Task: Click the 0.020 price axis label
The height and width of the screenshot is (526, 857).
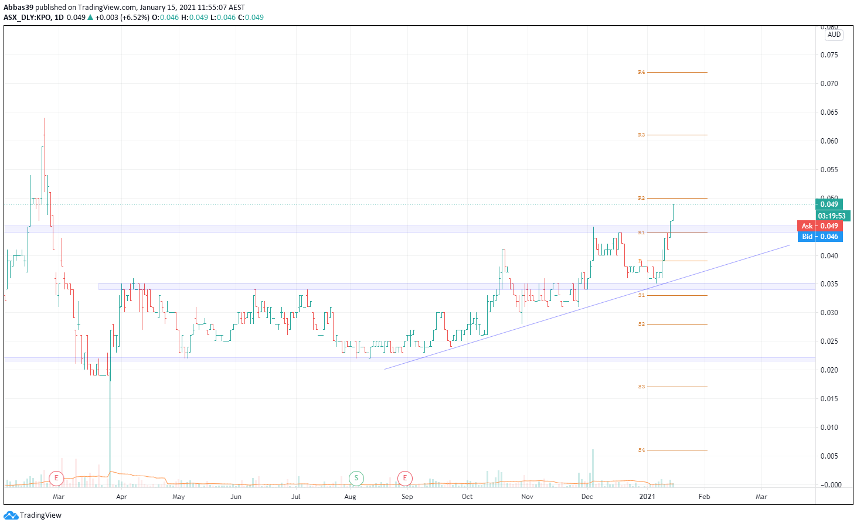Action: pos(829,370)
